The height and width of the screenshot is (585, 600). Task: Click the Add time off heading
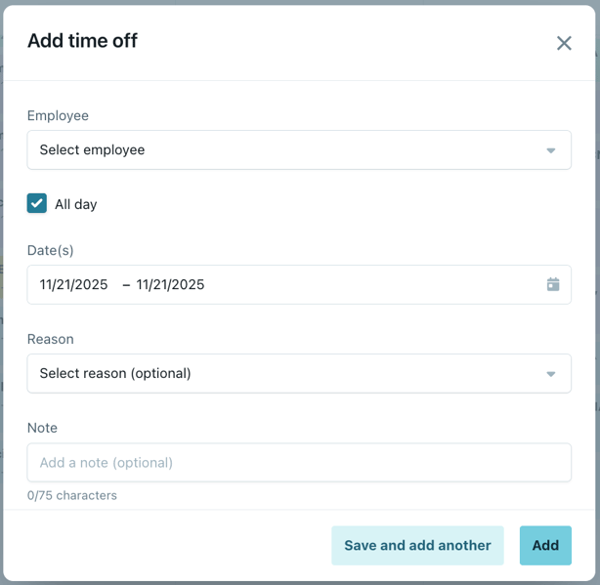(82, 41)
